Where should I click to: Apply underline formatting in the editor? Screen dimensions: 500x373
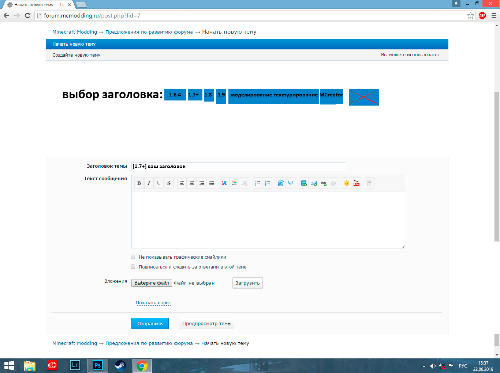[x=159, y=183]
